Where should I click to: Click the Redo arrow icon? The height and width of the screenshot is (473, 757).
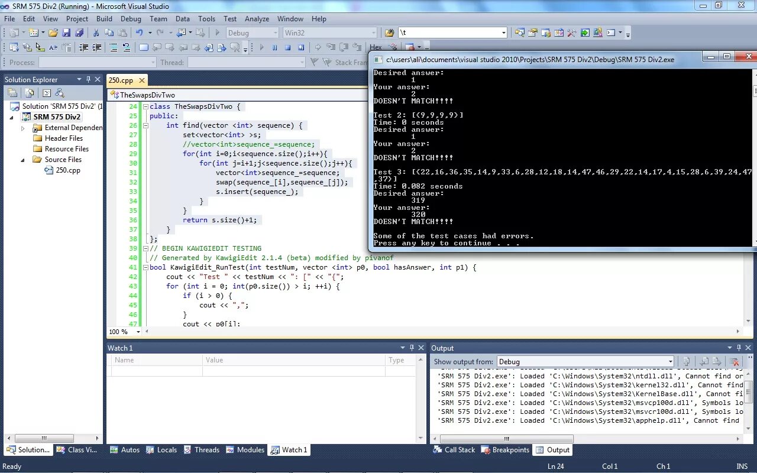160,33
